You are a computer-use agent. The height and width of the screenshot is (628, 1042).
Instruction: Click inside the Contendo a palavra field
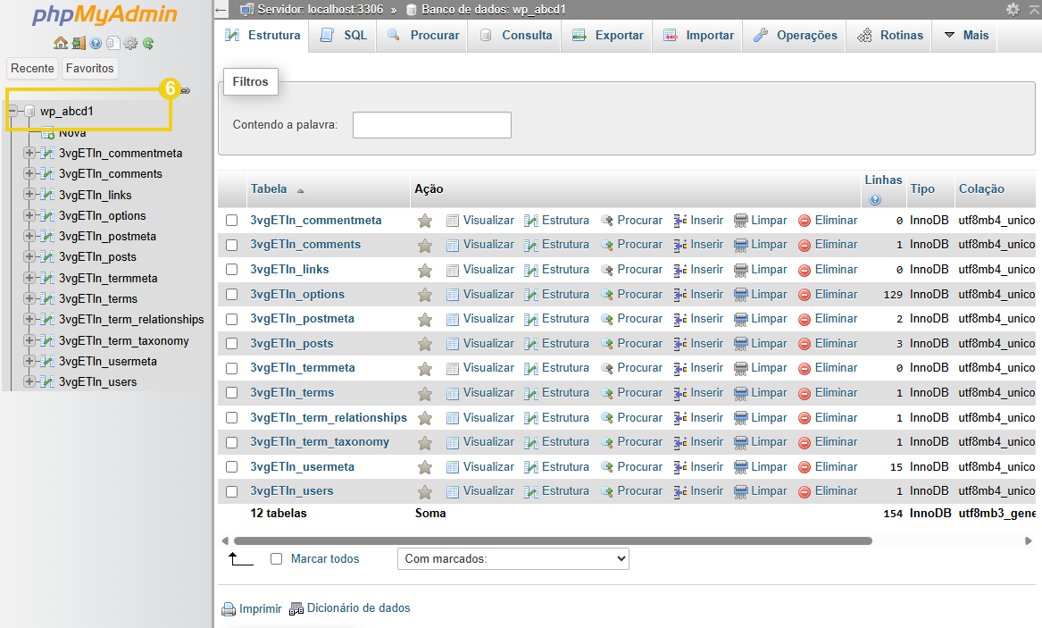pyautogui.click(x=431, y=125)
